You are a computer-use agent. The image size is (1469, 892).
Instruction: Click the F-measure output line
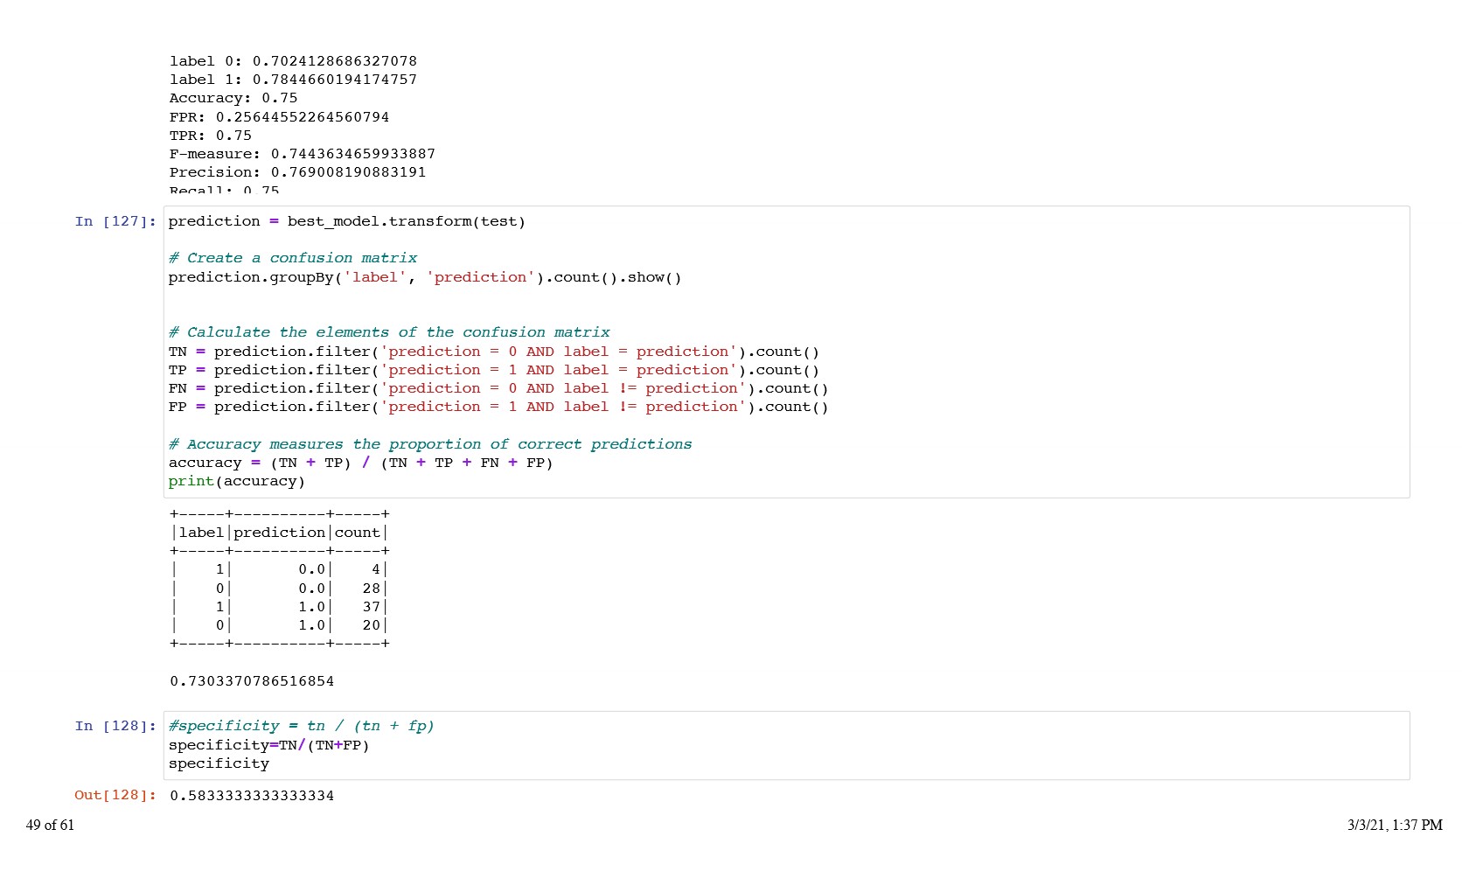302,154
